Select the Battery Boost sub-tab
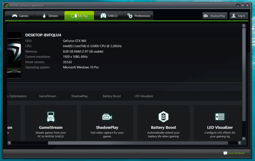Viewport: 255px width, 161px height. pyautogui.click(x=112, y=96)
